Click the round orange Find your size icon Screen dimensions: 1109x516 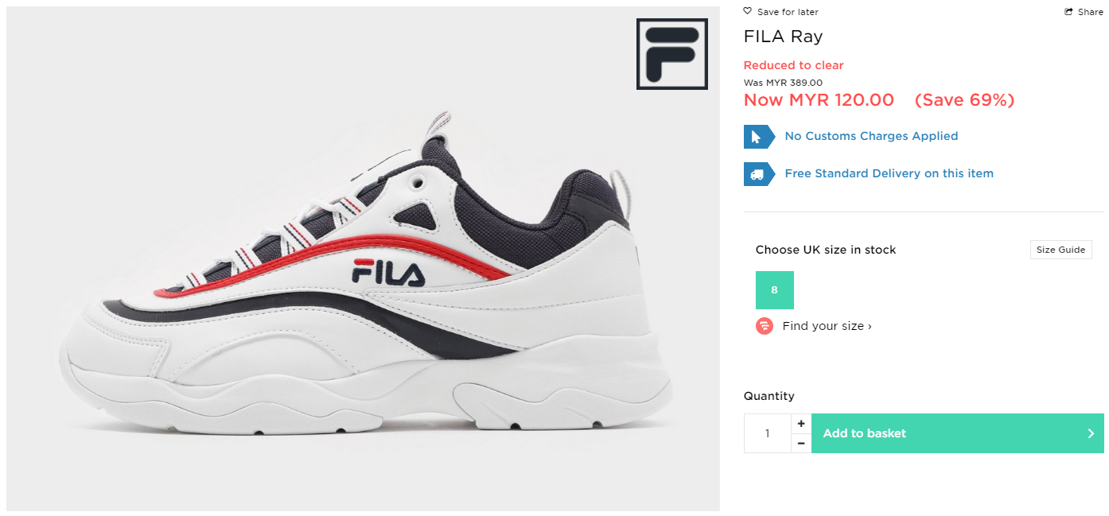[x=765, y=326]
